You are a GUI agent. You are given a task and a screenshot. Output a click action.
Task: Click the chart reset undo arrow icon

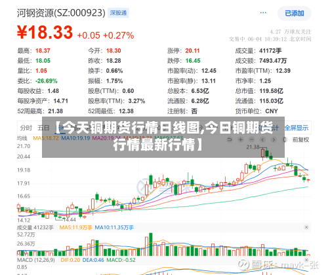[x=229, y=139]
